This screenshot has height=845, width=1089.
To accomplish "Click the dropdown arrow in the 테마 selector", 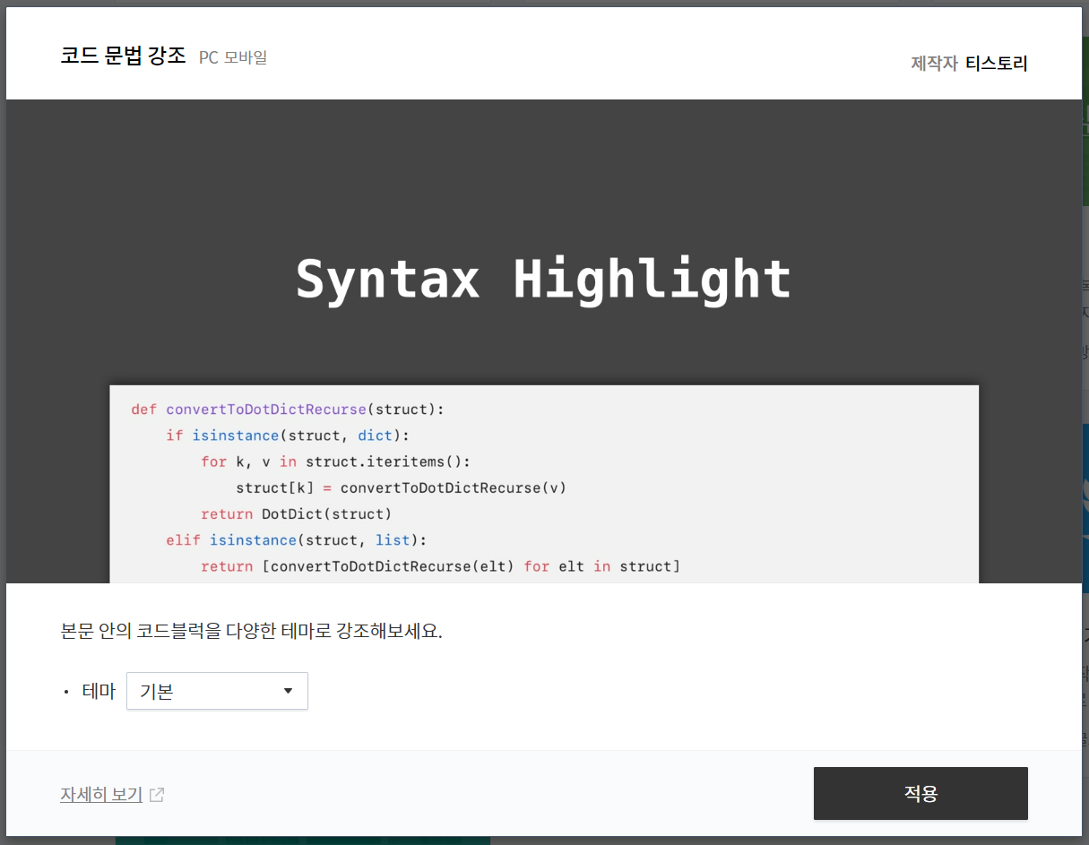I will (x=288, y=691).
